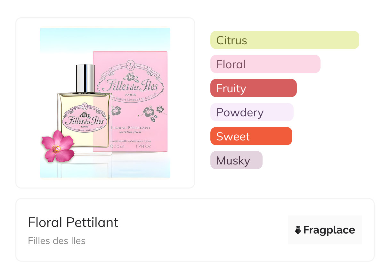Click the oval Filles des Iles bottle label

pyautogui.click(x=85, y=121)
